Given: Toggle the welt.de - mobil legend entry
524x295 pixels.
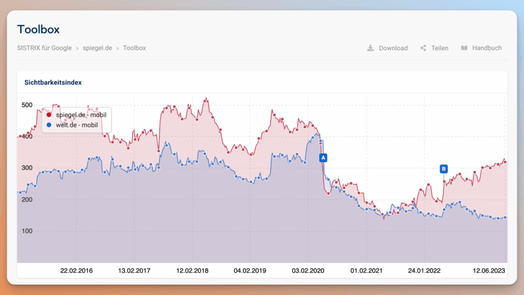Looking at the screenshot, I should click(x=72, y=125).
